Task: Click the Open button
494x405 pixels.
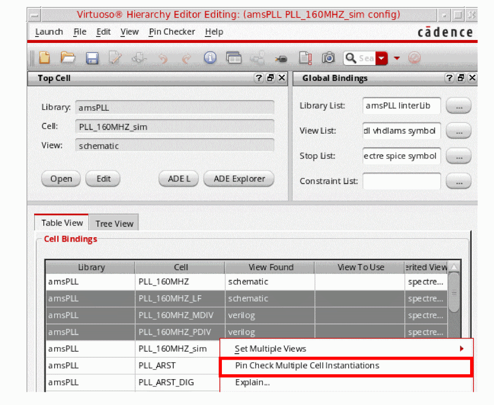Action: pos(61,179)
